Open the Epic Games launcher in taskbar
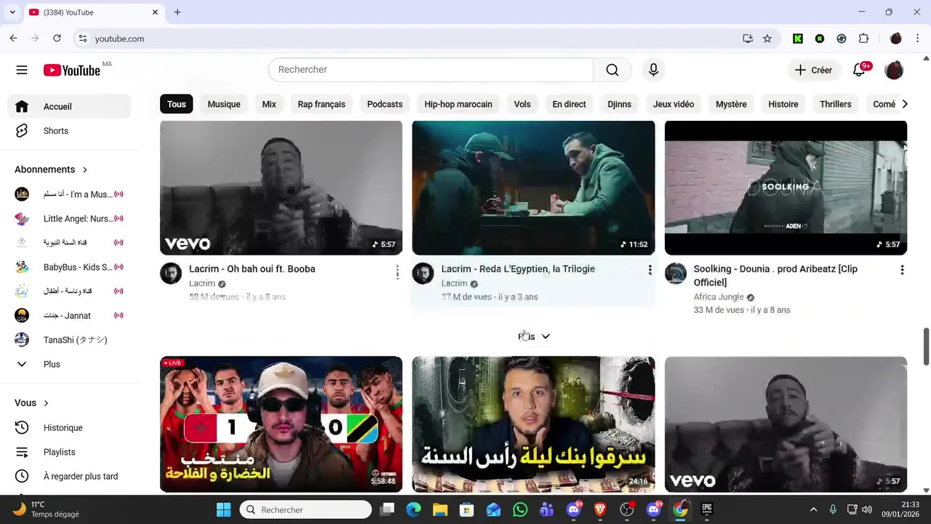The height and width of the screenshot is (524, 931). tap(707, 509)
